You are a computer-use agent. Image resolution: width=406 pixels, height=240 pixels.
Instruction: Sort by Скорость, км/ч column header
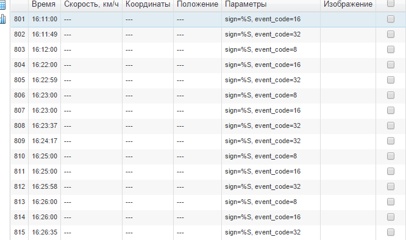pos(91,4)
